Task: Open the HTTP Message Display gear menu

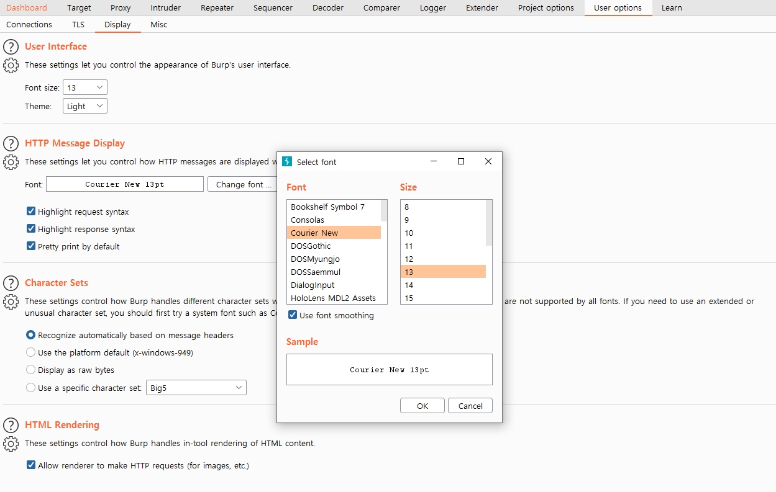Action: click(x=11, y=162)
